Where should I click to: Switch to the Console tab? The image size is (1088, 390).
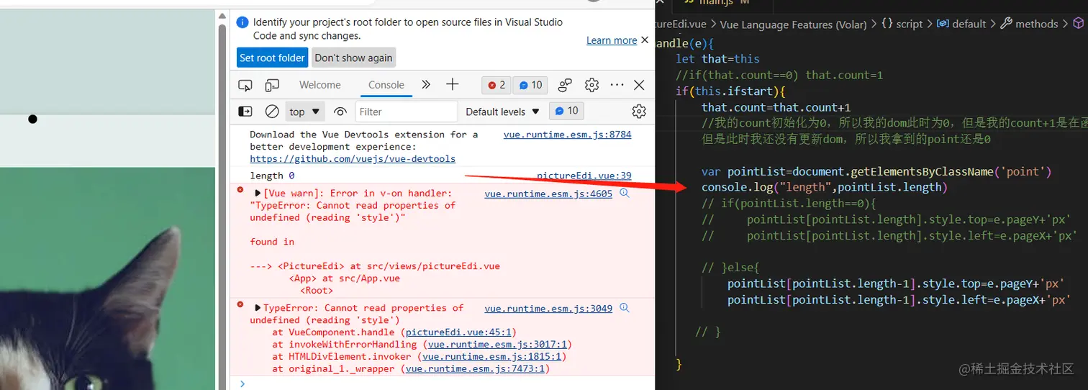[x=386, y=85]
